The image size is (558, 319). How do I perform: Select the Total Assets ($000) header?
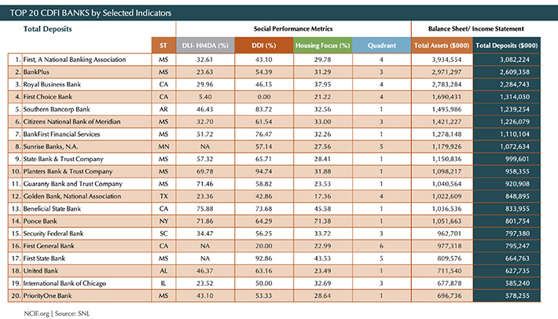pos(442,45)
